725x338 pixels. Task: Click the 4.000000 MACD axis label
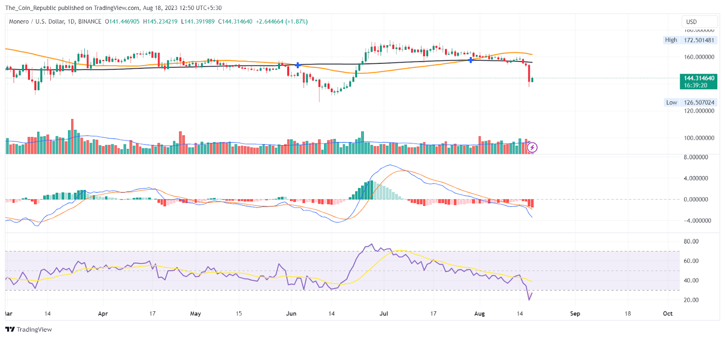tap(696, 178)
